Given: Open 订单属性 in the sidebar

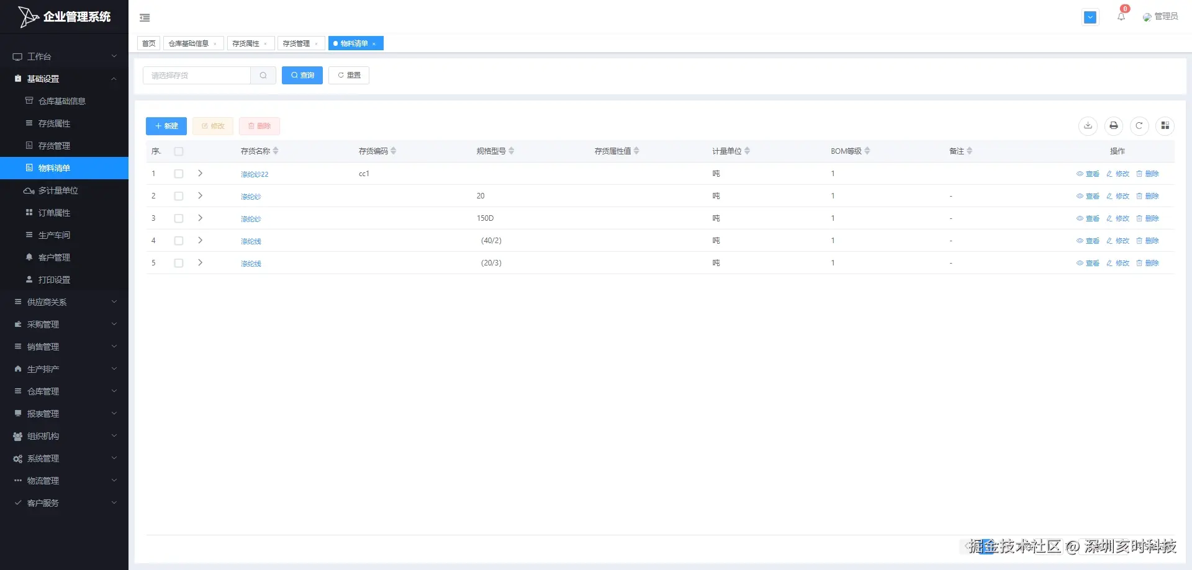Looking at the screenshot, I should click(64, 213).
